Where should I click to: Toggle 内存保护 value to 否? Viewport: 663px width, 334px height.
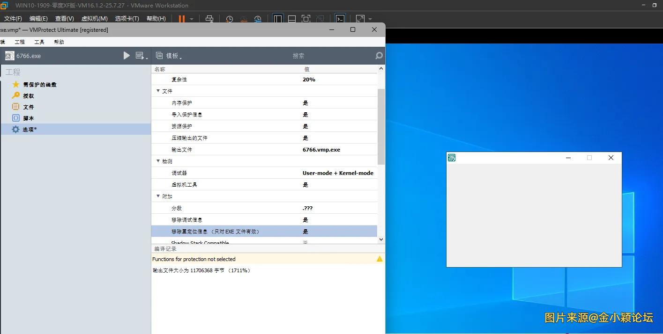coord(305,102)
